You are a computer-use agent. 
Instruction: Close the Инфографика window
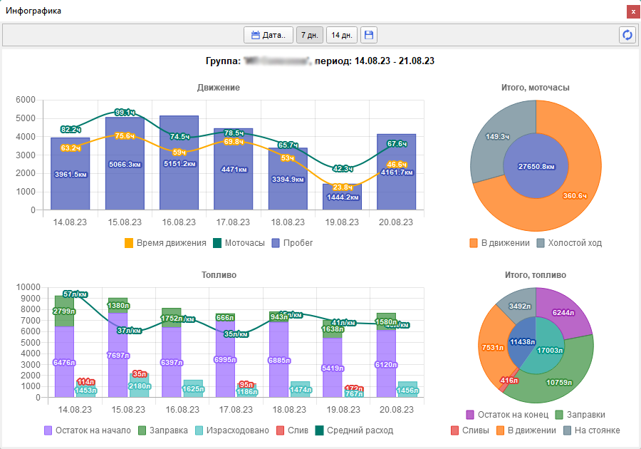click(x=632, y=11)
